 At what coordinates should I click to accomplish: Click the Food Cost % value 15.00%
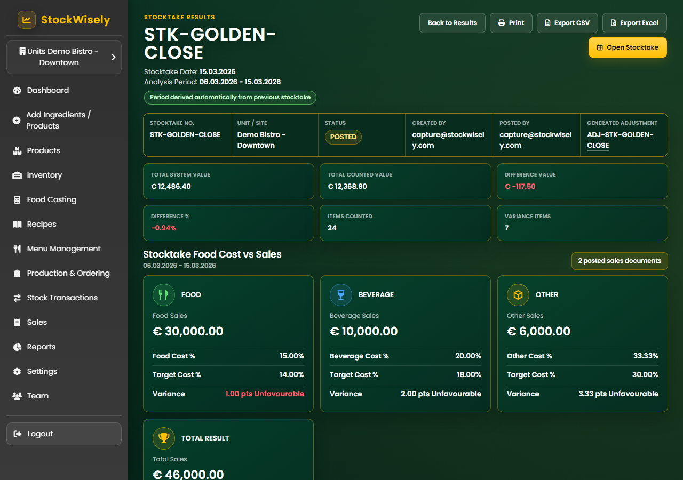tap(292, 356)
